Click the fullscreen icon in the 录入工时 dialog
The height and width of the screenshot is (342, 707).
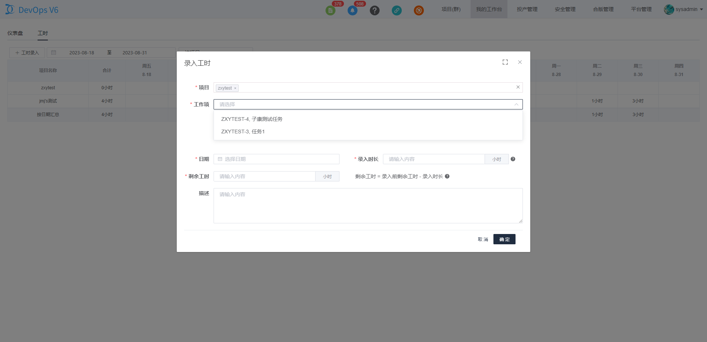(505, 62)
